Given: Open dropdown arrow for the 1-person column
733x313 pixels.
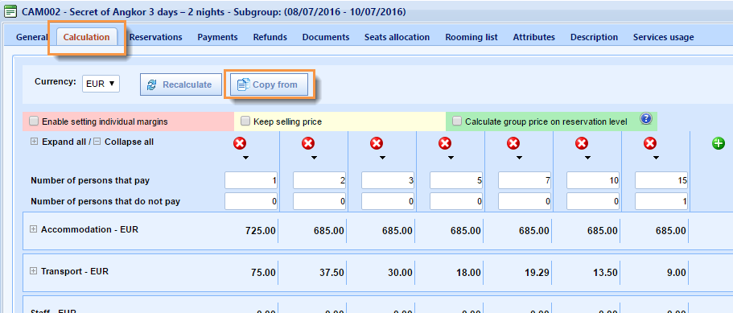Looking at the screenshot, I should pos(246,158).
